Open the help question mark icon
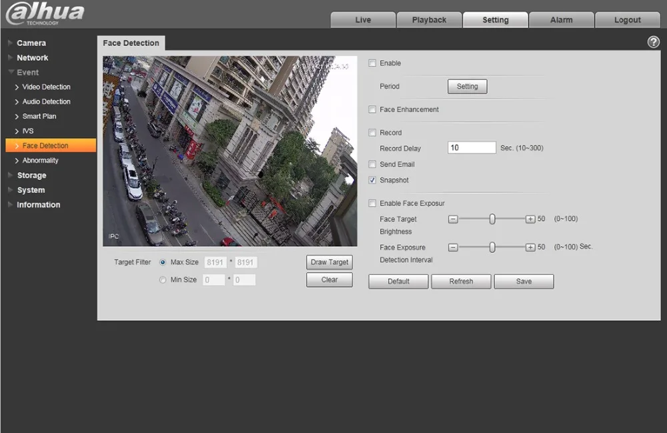This screenshot has width=667, height=433. coord(653,42)
